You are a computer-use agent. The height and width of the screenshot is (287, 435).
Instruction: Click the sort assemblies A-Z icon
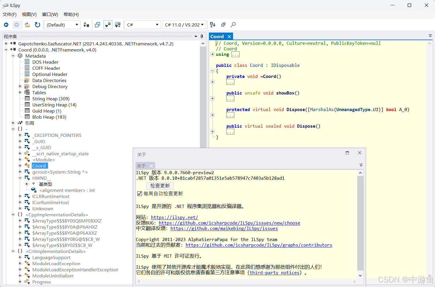pos(213,25)
